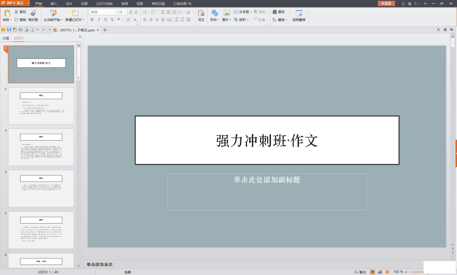Click the increase indent icon
457x275 pixels.
(168, 12)
